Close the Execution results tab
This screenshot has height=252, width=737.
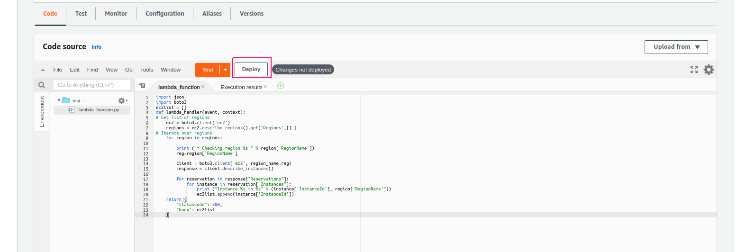[x=265, y=87]
